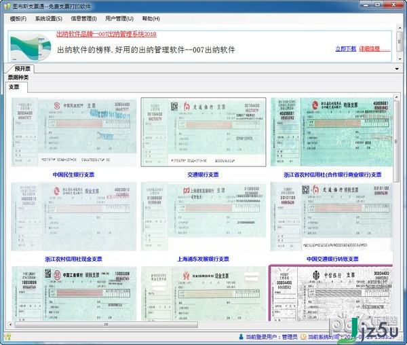Open the 模板(F) menu

coord(18,19)
